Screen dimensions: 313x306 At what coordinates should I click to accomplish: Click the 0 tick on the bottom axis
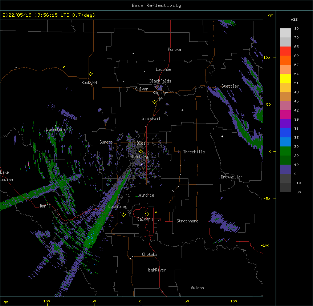[140, 301]
